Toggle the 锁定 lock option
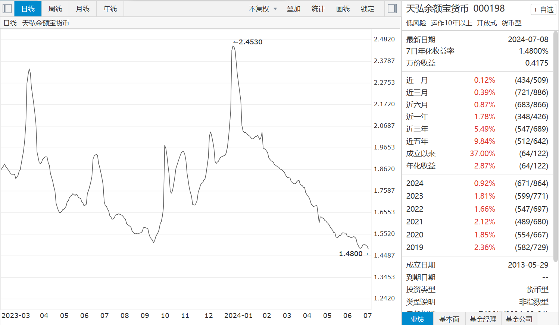 pos(368,9)
